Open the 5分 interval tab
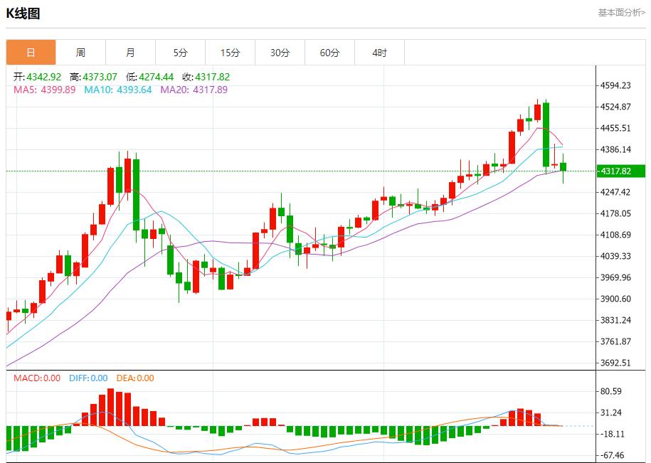The image size is (651, 463). [x=180, y=53]
